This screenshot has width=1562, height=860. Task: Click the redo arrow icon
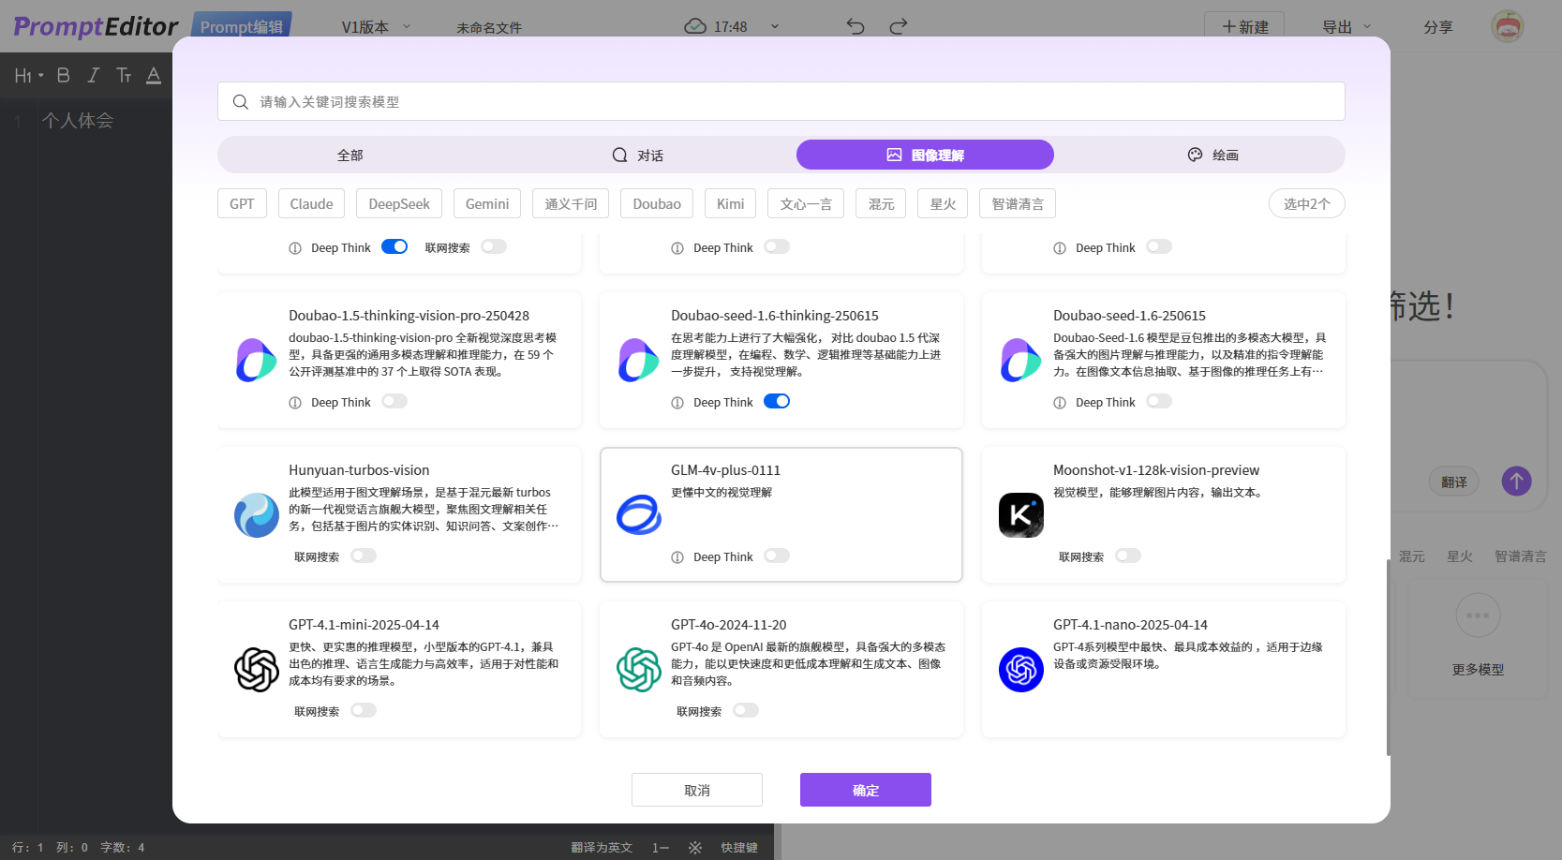pyautogui.click(x=898, y=26)
